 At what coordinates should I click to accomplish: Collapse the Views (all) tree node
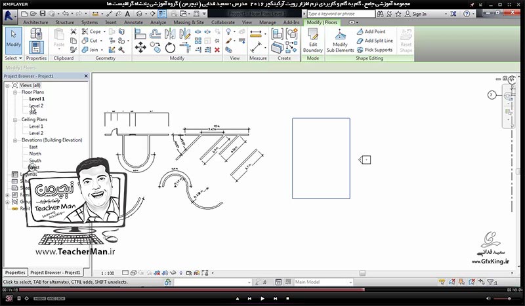(7, 86)
